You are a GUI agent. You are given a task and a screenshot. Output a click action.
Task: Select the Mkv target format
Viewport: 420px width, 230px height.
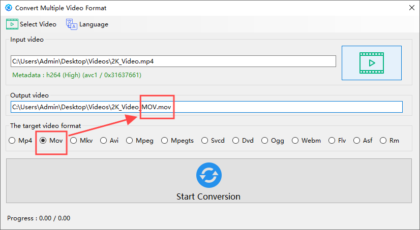(81, 141)
